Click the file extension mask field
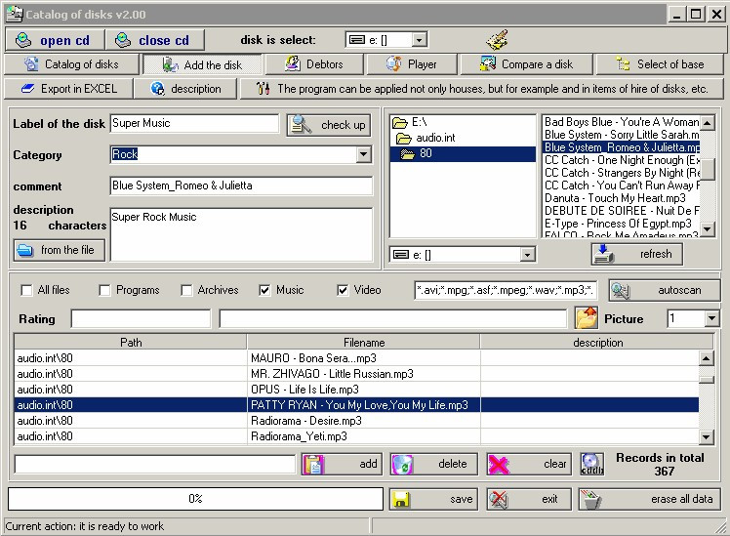 click(506, 290)
